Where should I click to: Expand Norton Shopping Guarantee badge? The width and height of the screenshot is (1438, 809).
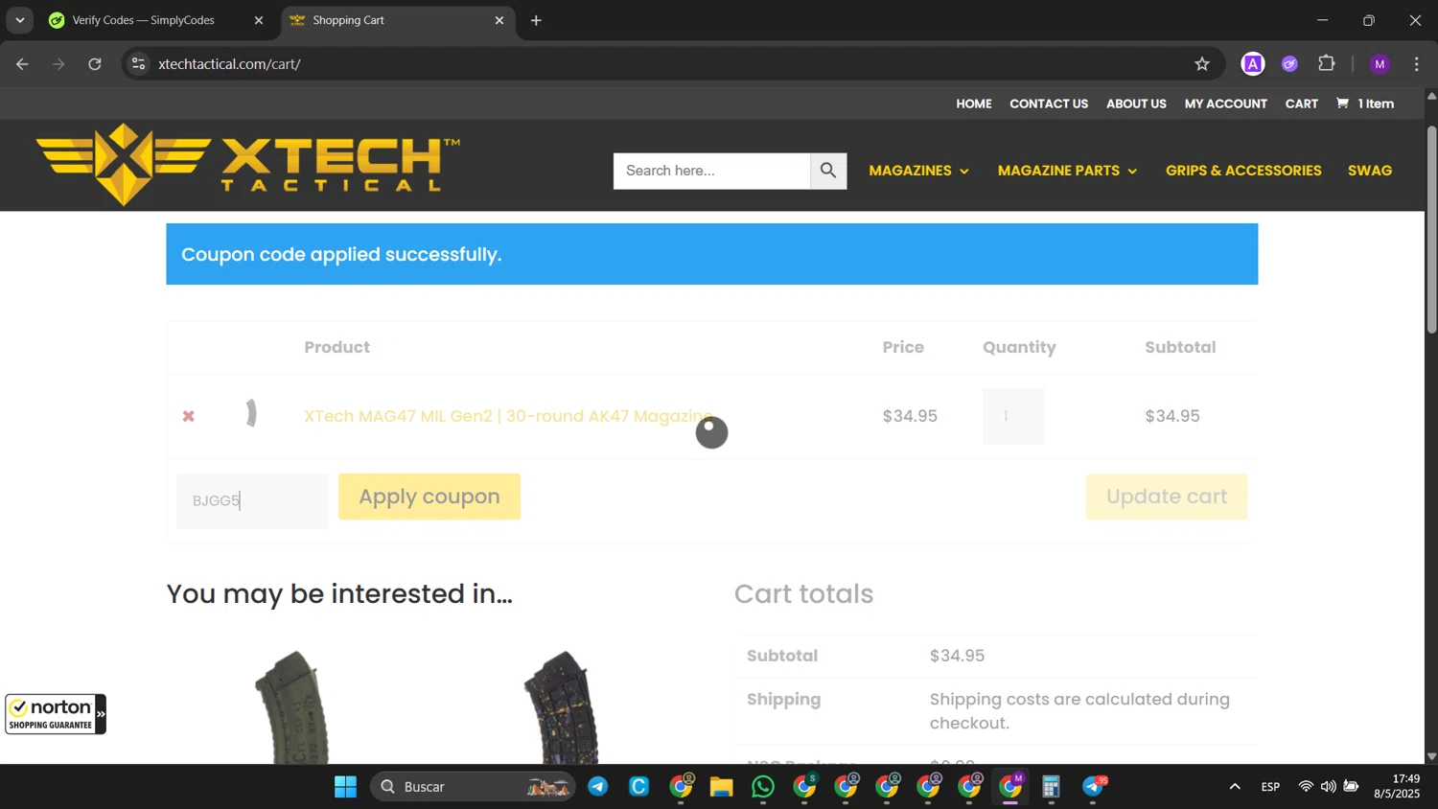[101, 715]
